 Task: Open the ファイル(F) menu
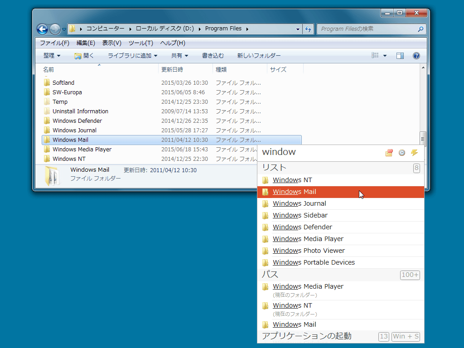point(55,43)
